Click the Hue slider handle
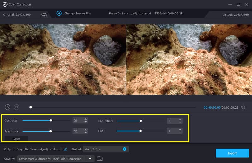The width and height of the screenshot is (252, 163). (140, 131)
